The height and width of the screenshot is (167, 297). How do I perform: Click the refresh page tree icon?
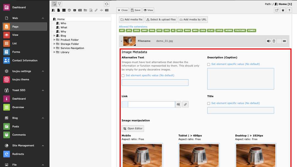pos(107,4)
